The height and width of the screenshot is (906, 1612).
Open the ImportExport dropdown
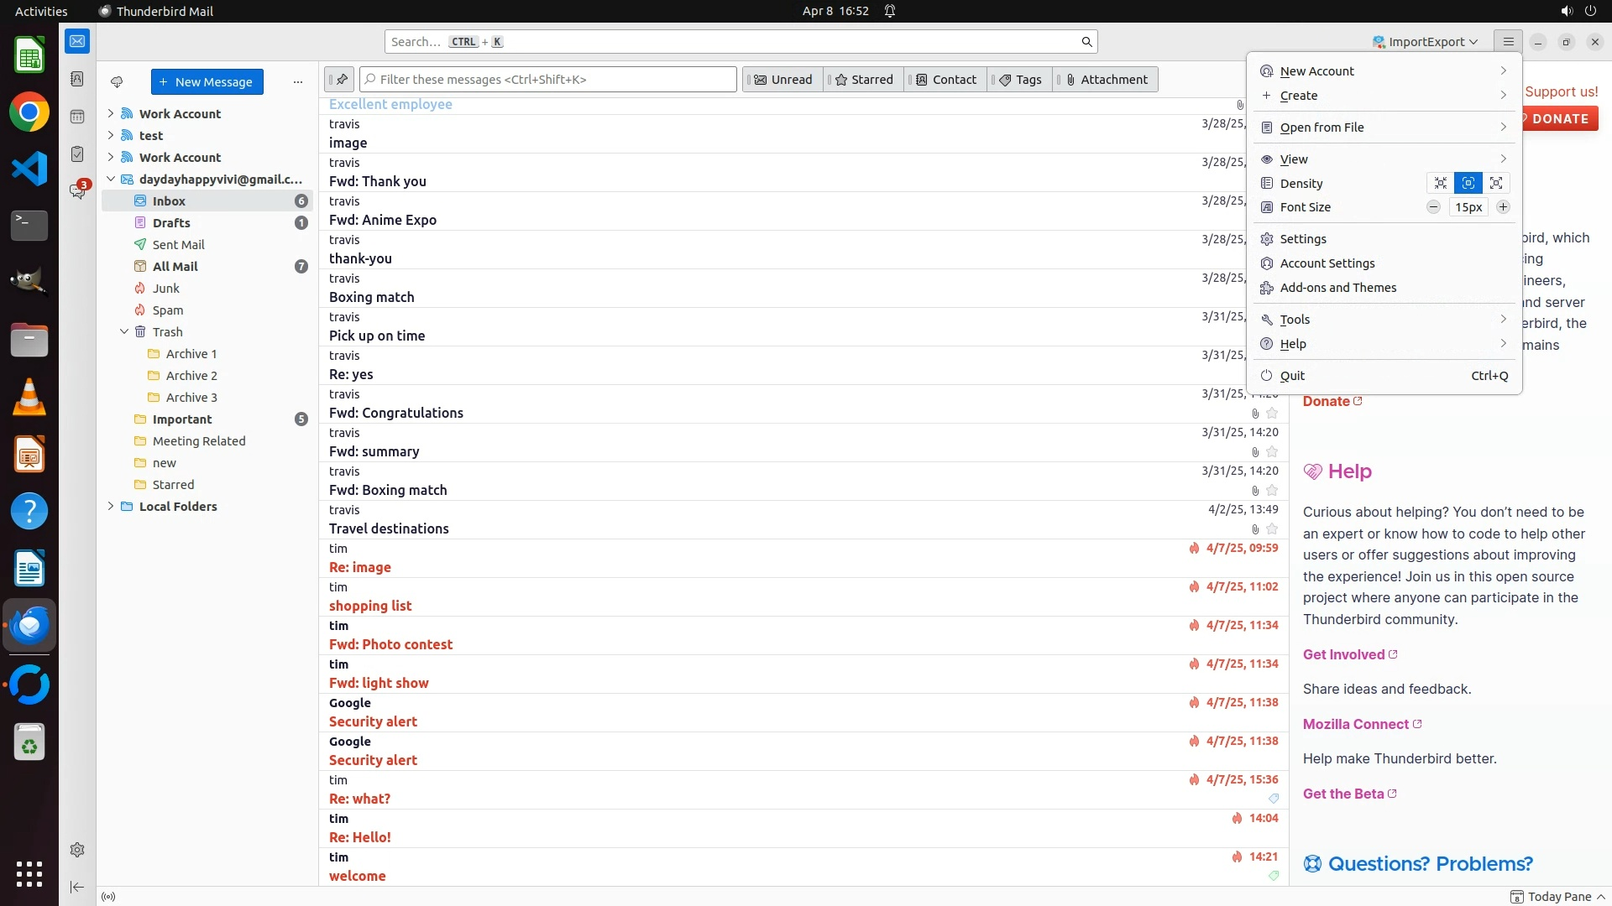[x=1425, y=42]
